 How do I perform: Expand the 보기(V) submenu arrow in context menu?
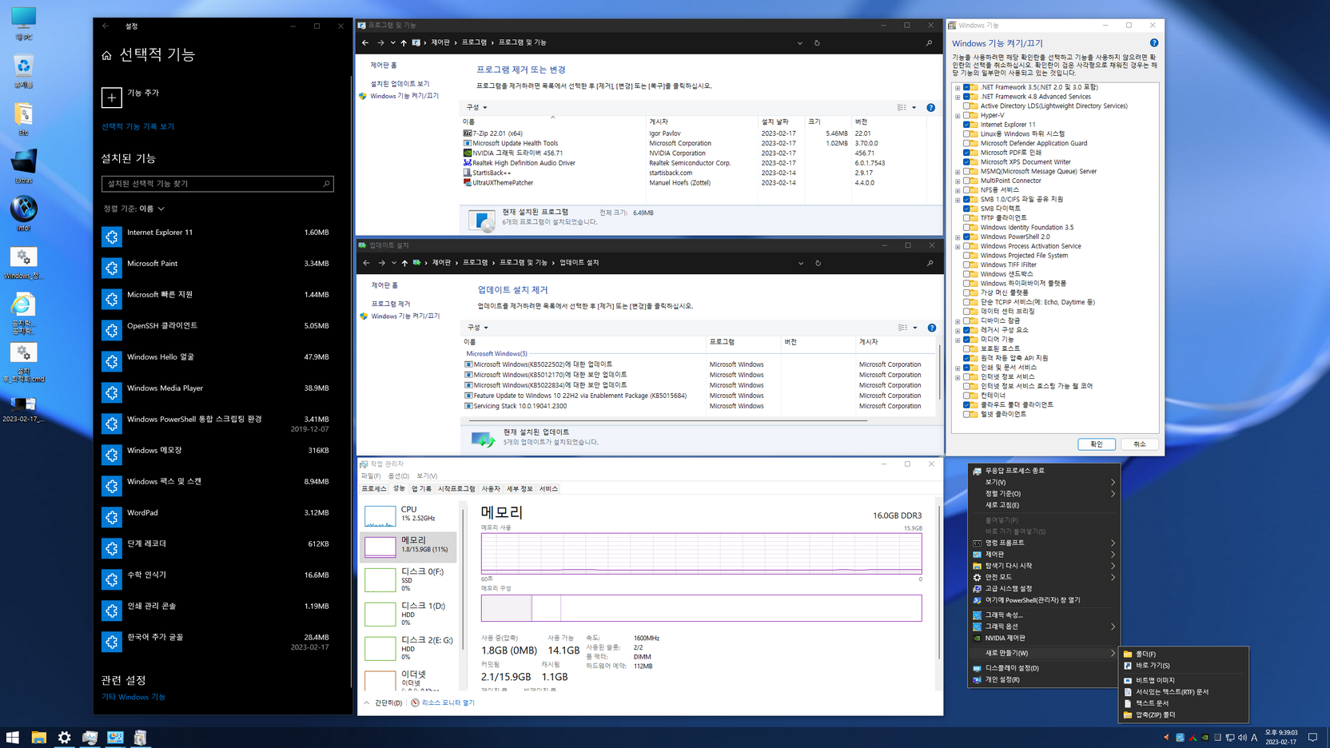(x=1113, y=483)
